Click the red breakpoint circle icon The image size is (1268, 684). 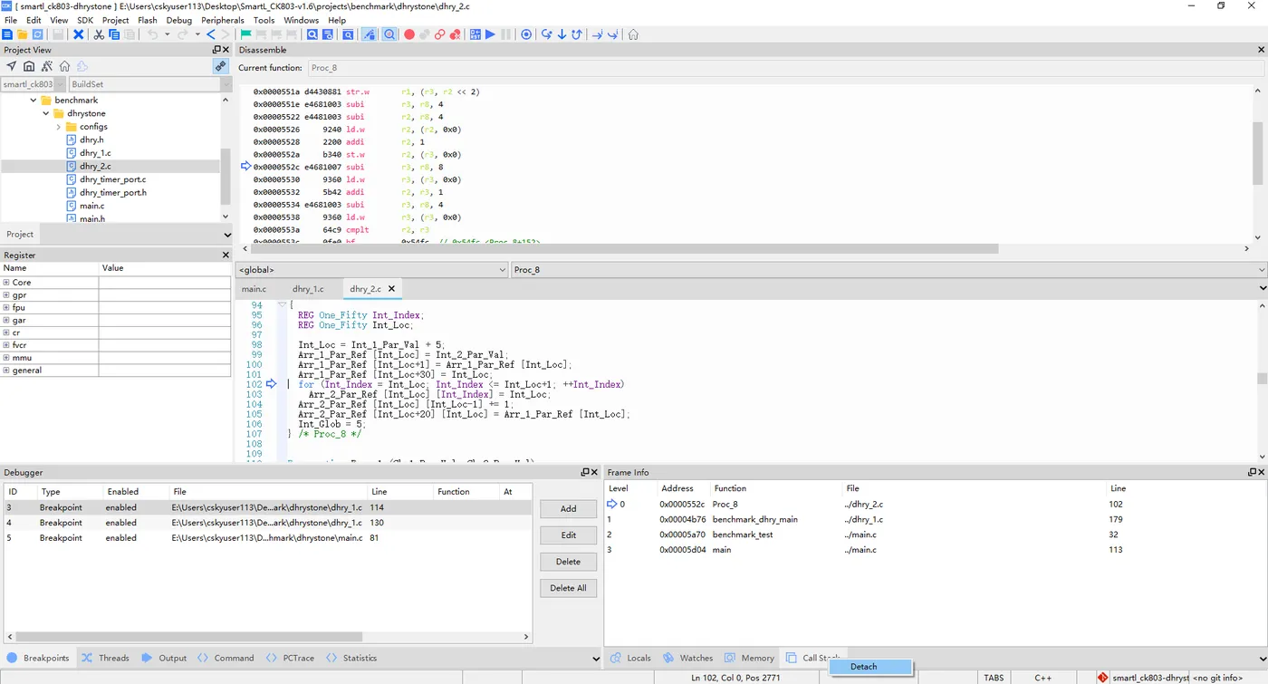pyautogui.click(x=408, y=34)
